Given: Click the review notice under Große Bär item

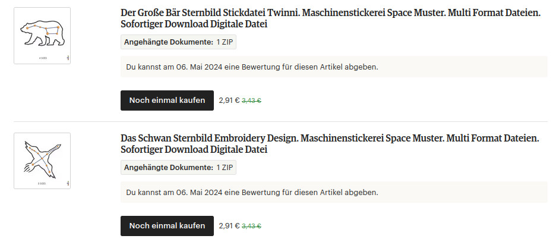Looking at the screenshot, I should (334, 67).
